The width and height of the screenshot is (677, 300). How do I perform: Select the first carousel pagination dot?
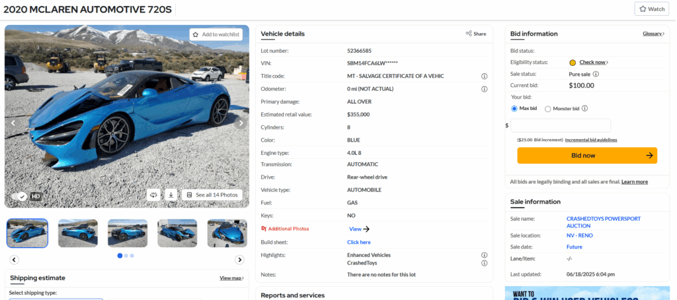pyautogui.click(x=120, y=256)
